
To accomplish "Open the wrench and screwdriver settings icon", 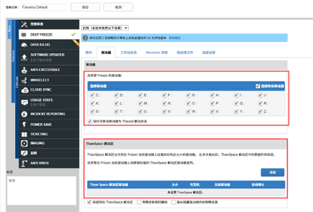I will [24, 24].
